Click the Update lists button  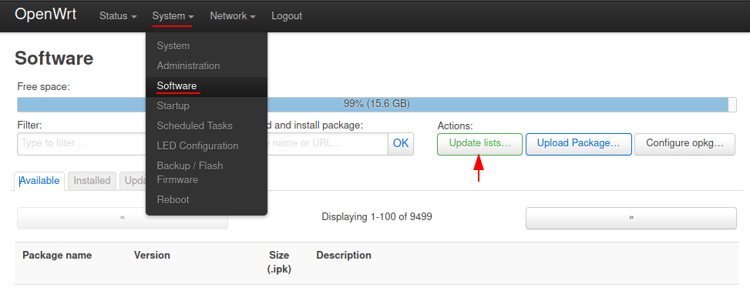[x=479, y=144]
